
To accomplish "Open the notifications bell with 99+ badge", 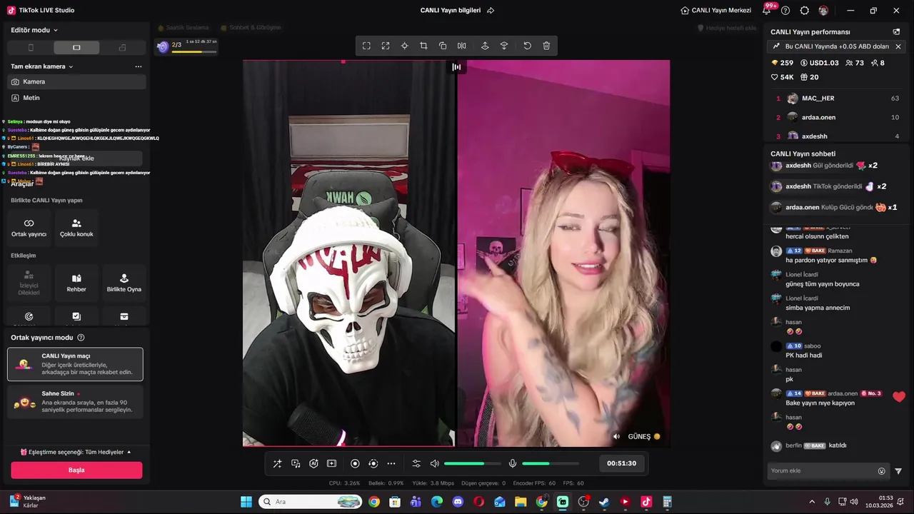I will [x=767, y=10].
